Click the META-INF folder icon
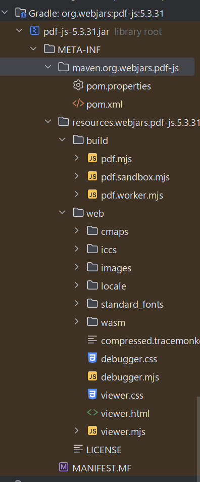This screenshot has height=482, width=200. 49,49
